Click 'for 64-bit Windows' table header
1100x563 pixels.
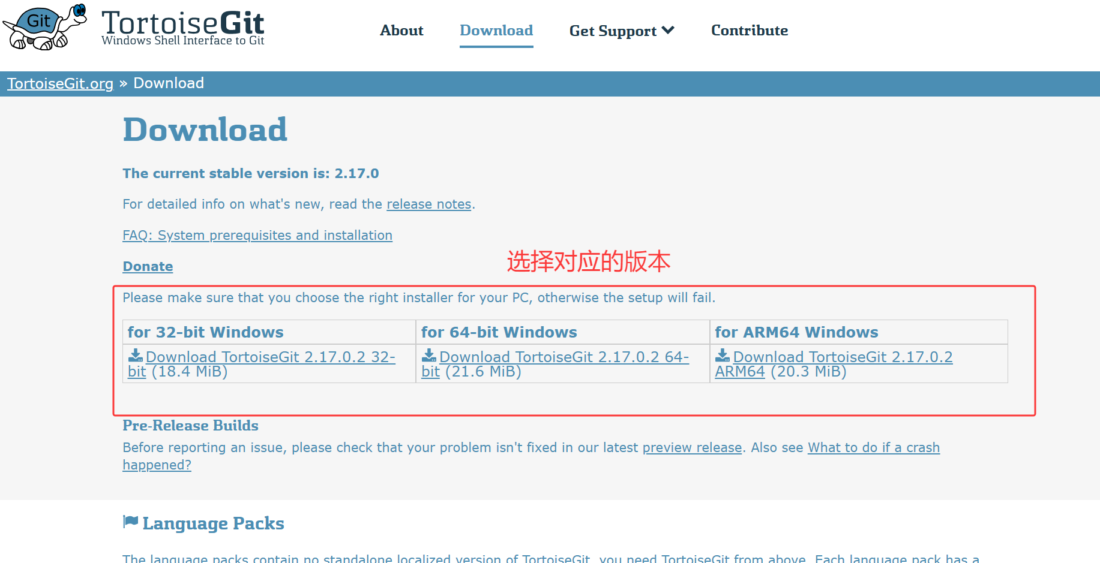tap(499, 332)
